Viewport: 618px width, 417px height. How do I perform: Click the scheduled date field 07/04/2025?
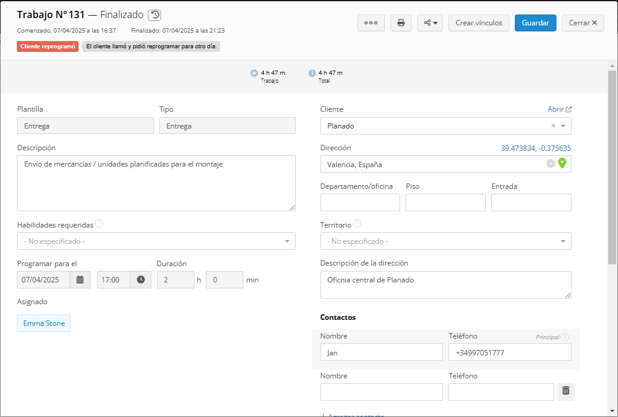coord(43,280)
